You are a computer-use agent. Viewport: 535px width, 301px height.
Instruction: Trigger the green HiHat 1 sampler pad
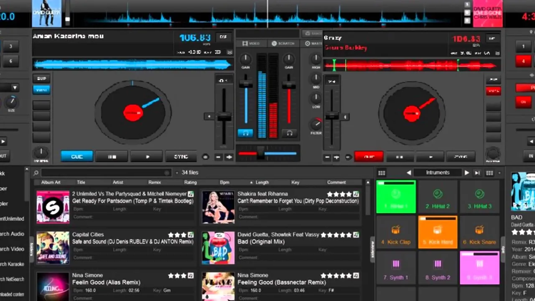click(x=396, y=197)
